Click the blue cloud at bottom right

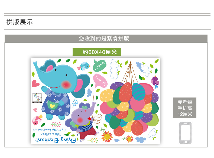(141, 140)
